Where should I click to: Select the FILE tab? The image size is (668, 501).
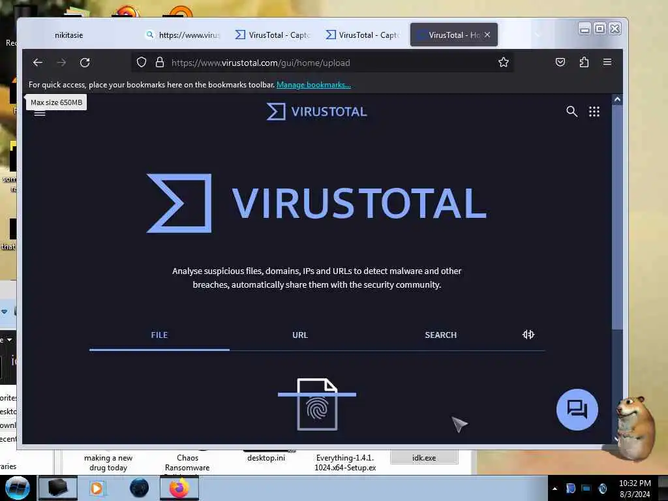point(159,335)
